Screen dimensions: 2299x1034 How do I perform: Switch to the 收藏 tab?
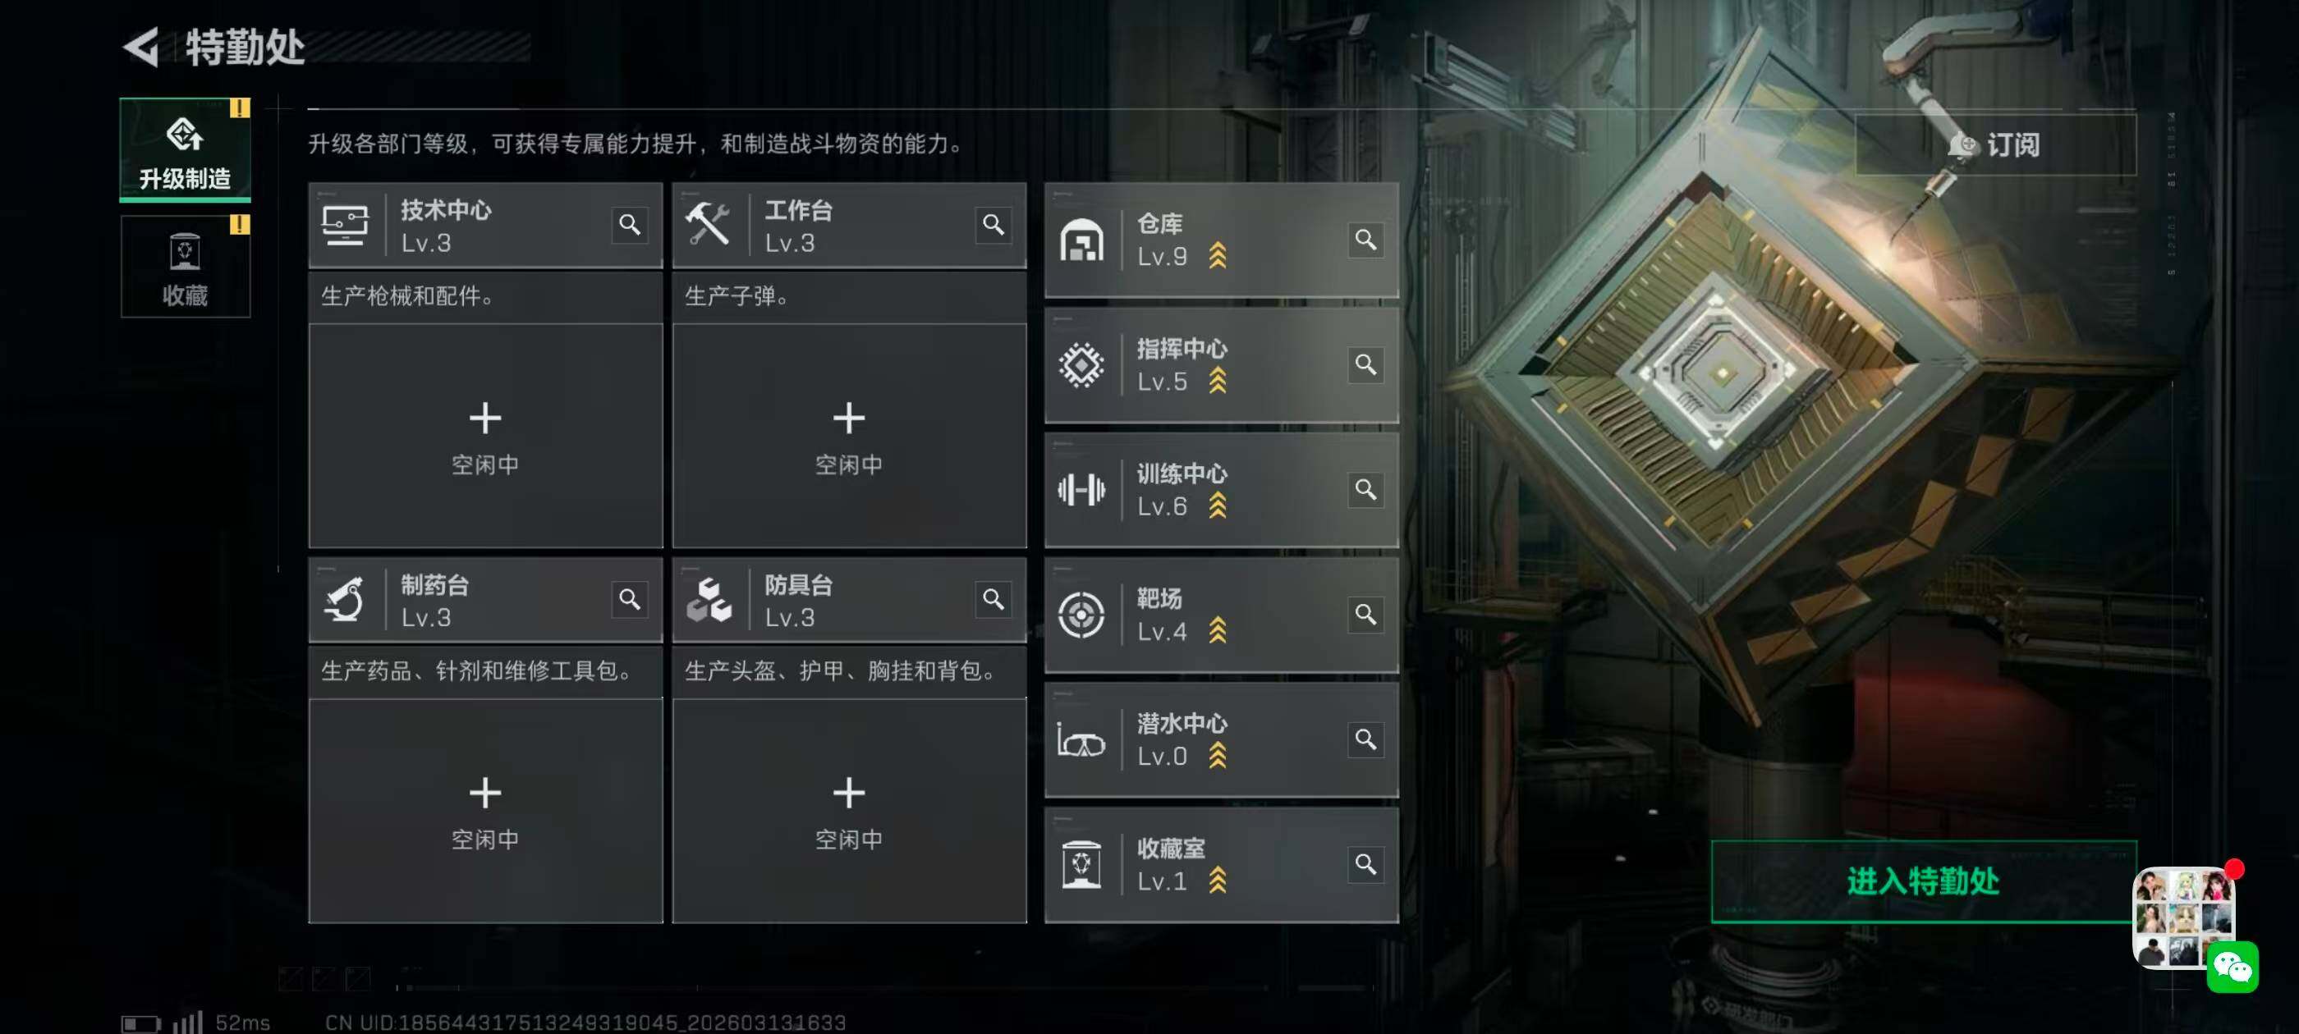click(x=186, y=266)
